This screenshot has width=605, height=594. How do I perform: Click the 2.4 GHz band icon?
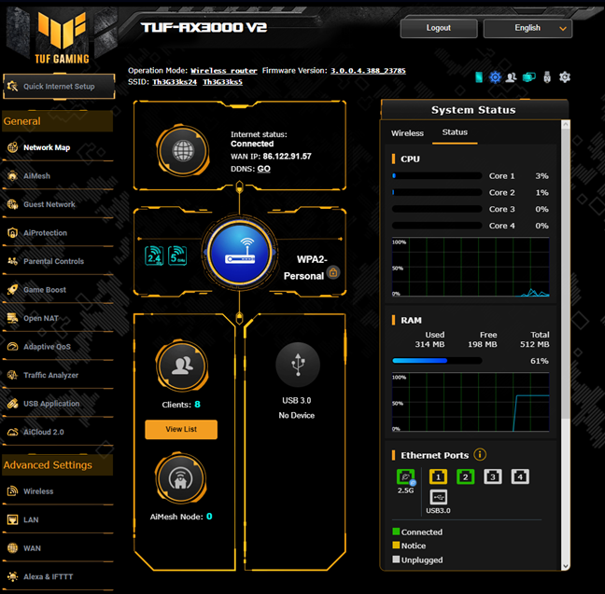(154, 256)
